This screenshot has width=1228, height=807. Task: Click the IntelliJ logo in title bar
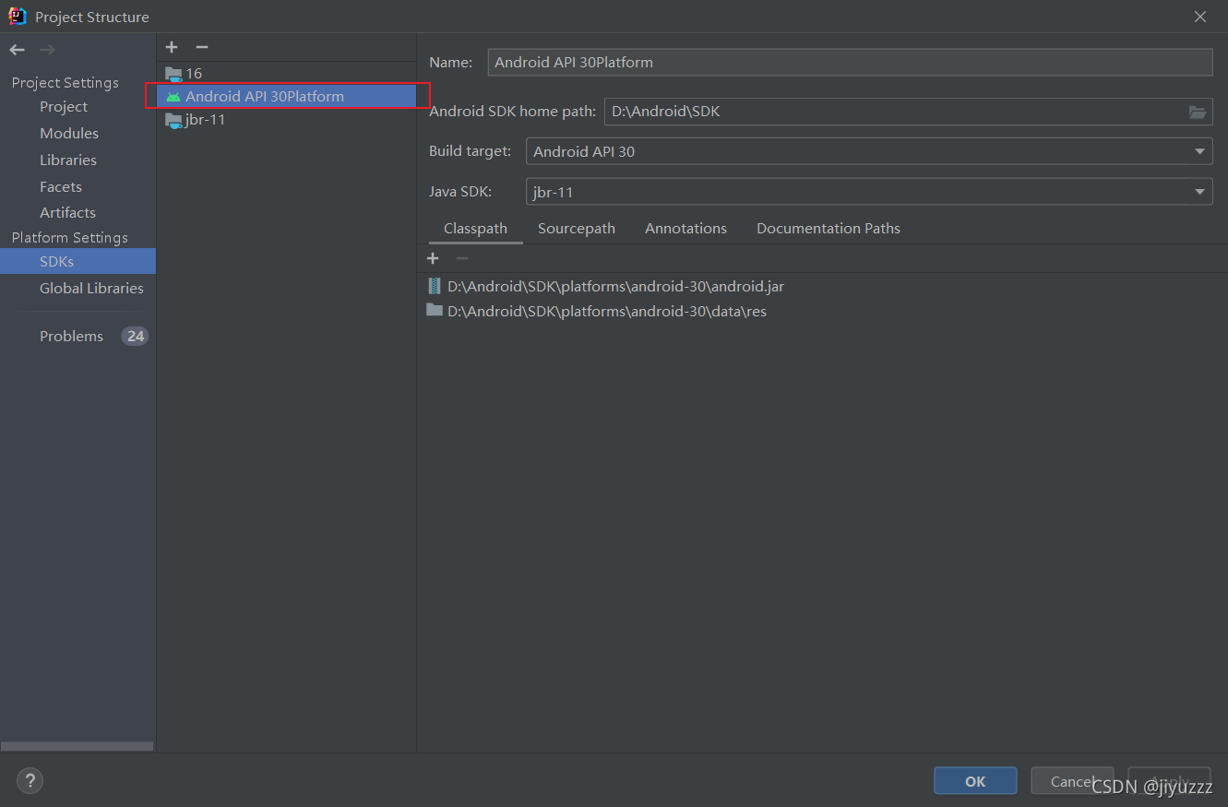(x=18, y=16)
